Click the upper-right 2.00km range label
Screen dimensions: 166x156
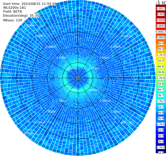(x=105, y=58)
